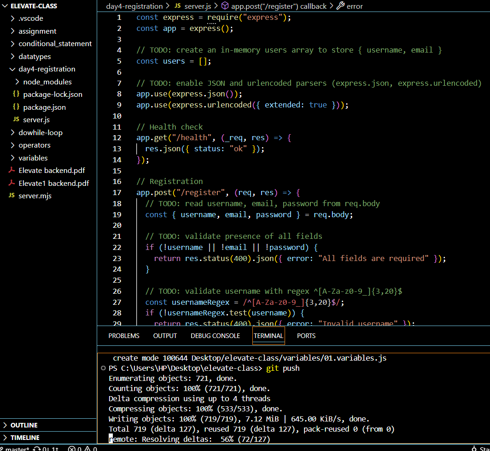Click the sync changes icon in status bar

click(x=46, y=449)
